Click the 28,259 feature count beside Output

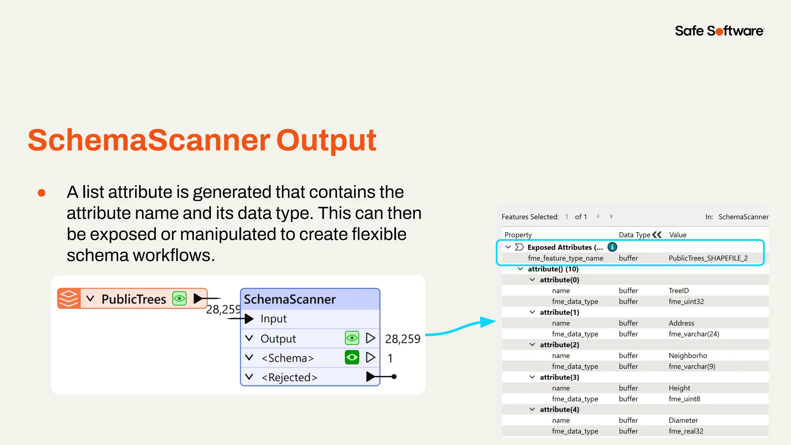pos(402,339)
